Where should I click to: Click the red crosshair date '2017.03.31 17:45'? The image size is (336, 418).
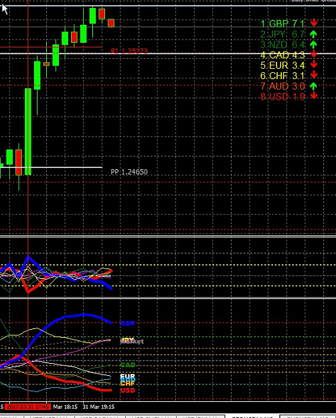[27, 407]
